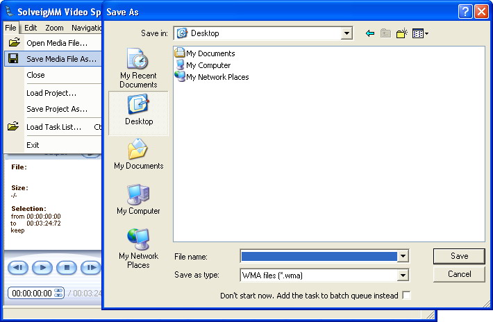493x322 pixels.
Task: Open the Navigation menu in SolveigMM
Action: tap(86, 28)
